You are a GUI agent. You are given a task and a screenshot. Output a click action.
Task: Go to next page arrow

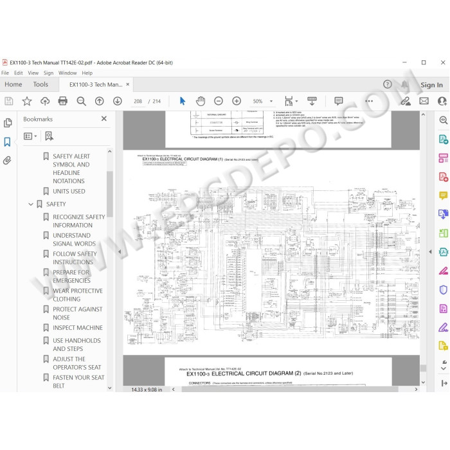click(x=118, y=101)
